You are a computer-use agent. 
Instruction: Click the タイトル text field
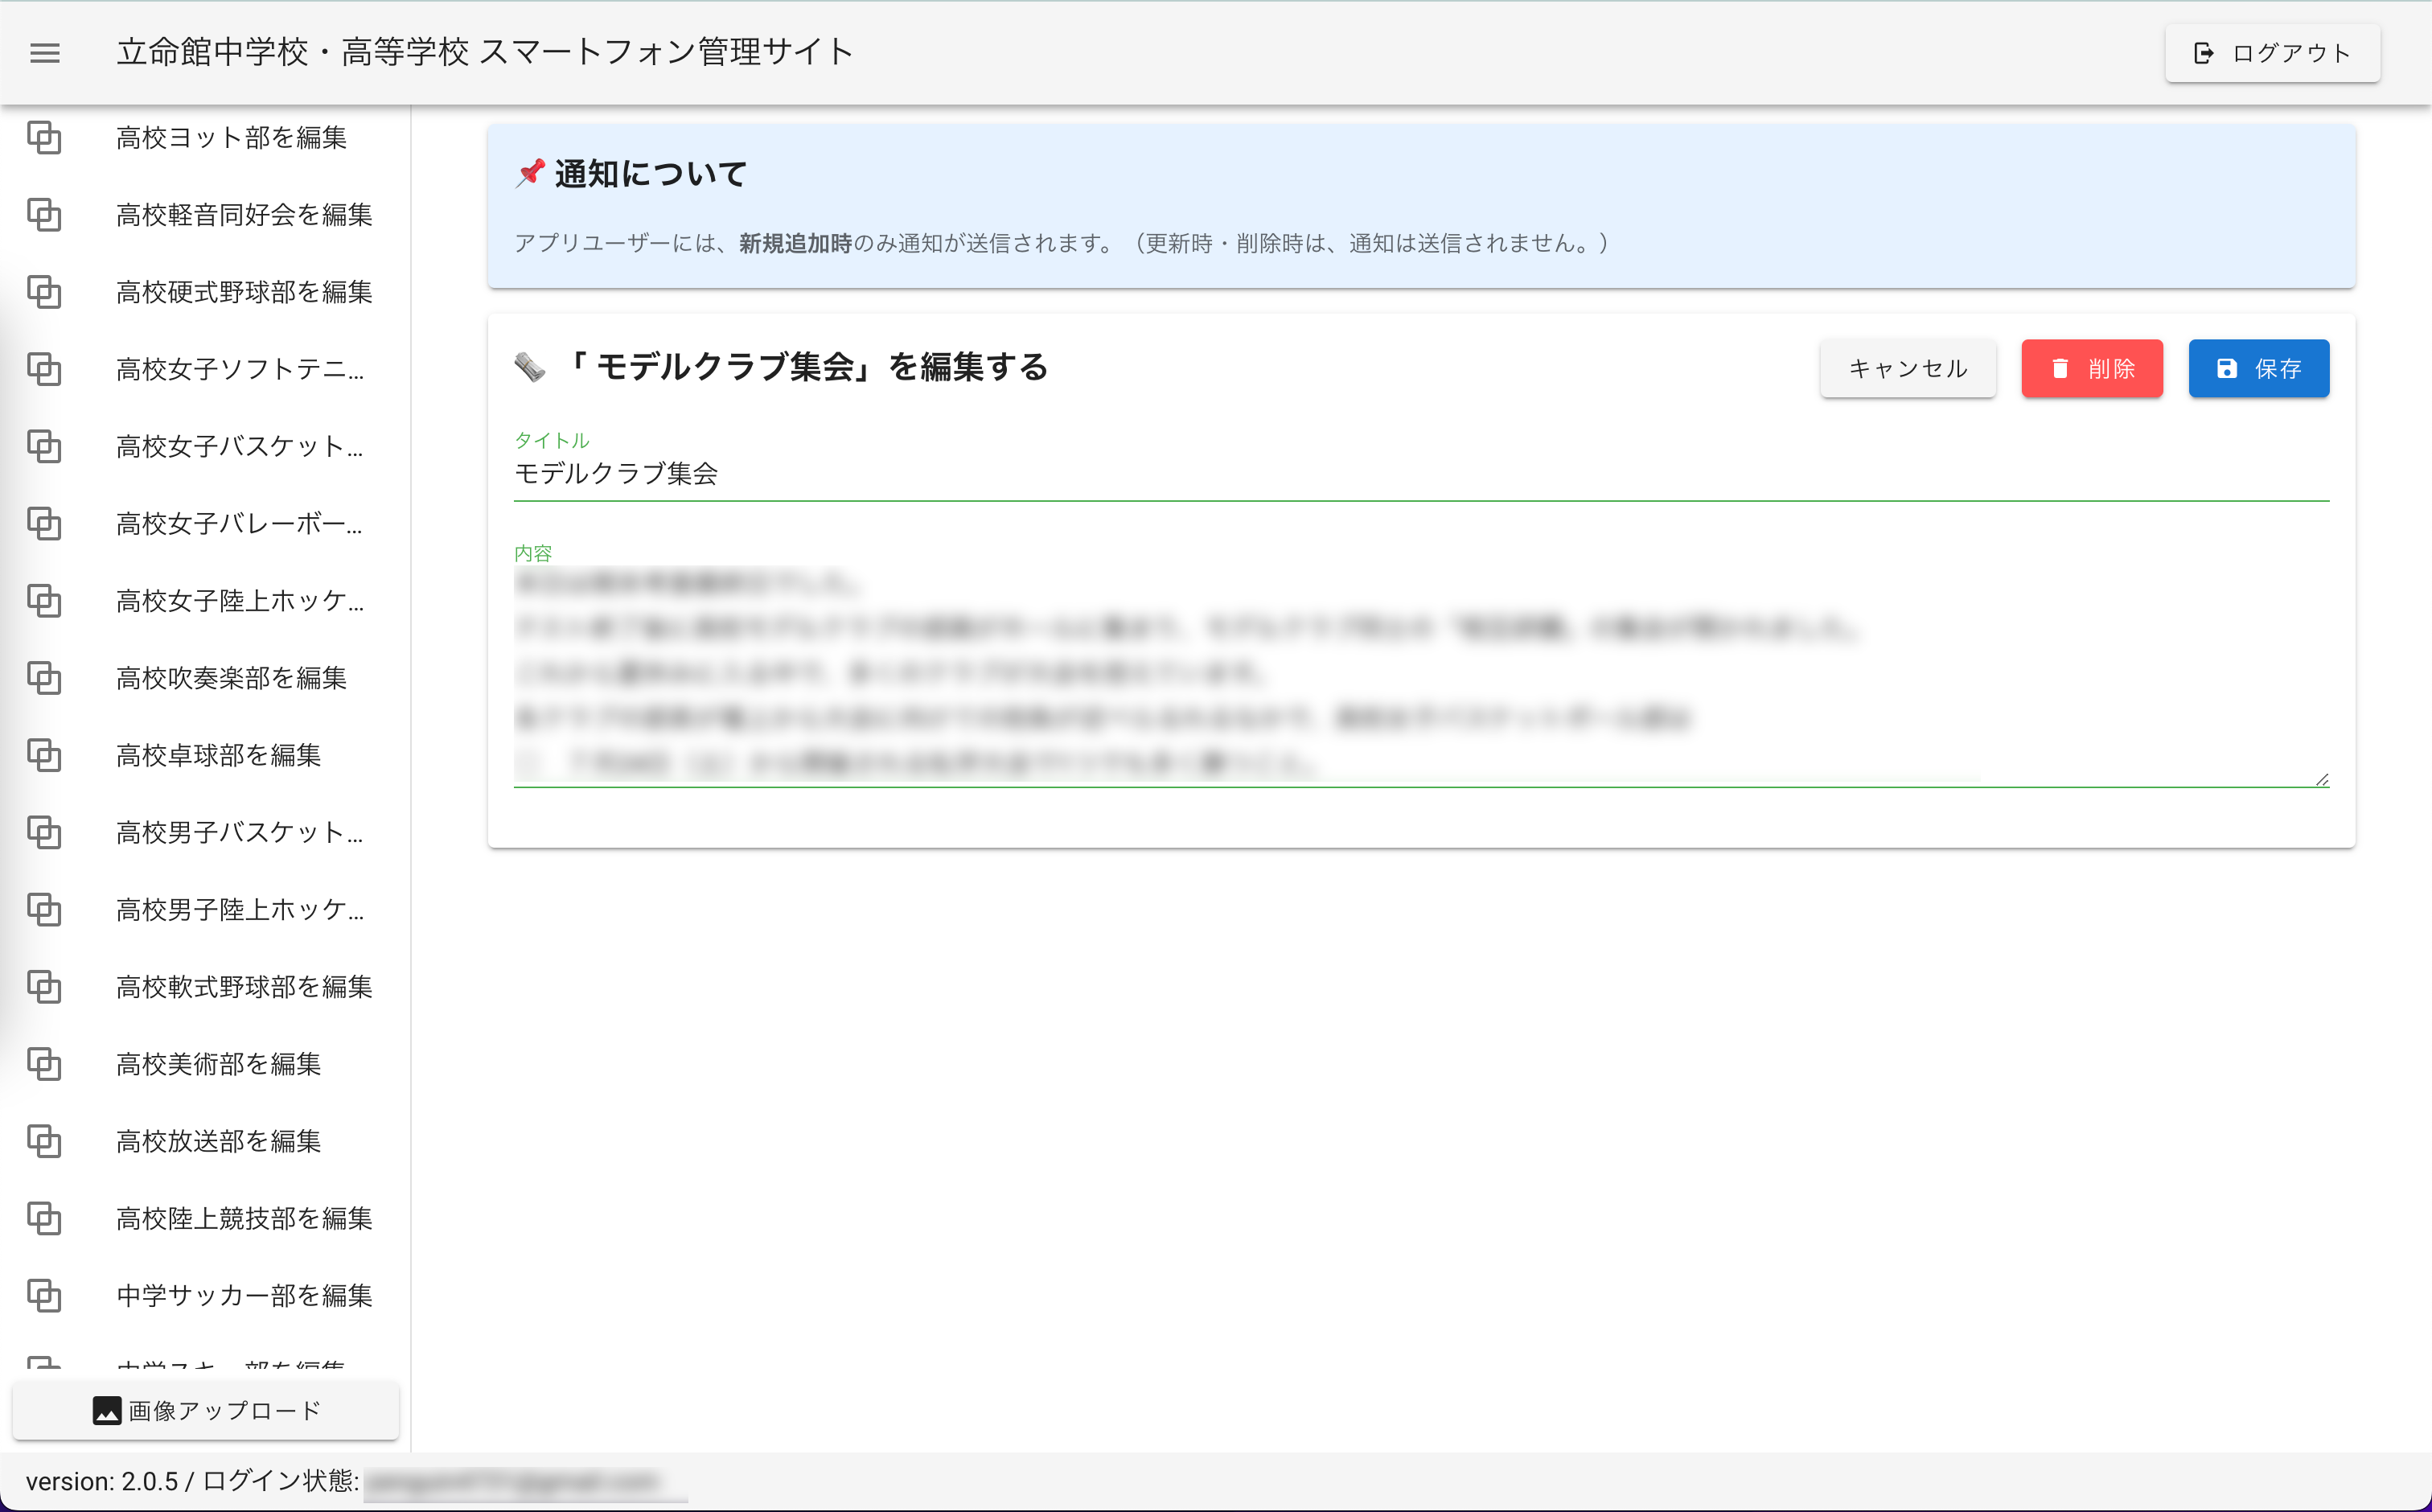[1420, 474]
